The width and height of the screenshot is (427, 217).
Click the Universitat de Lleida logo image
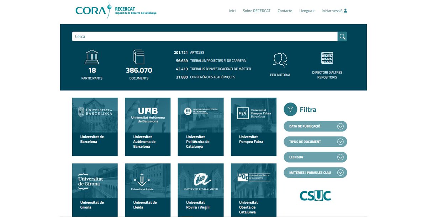pos(148,181)
